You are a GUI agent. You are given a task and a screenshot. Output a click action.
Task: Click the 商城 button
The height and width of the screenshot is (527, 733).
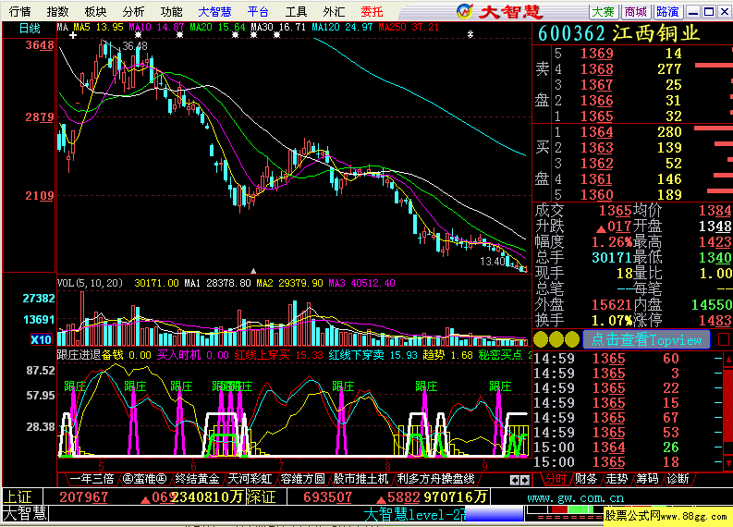click(x=636, y=12)
